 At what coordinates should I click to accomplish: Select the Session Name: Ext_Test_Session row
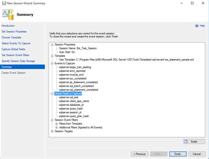point(78,48)
